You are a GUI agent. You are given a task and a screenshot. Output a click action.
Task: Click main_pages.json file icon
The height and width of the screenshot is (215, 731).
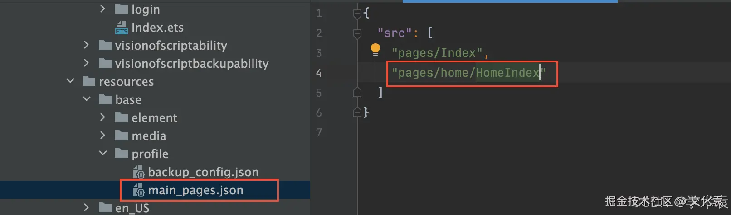138,190
